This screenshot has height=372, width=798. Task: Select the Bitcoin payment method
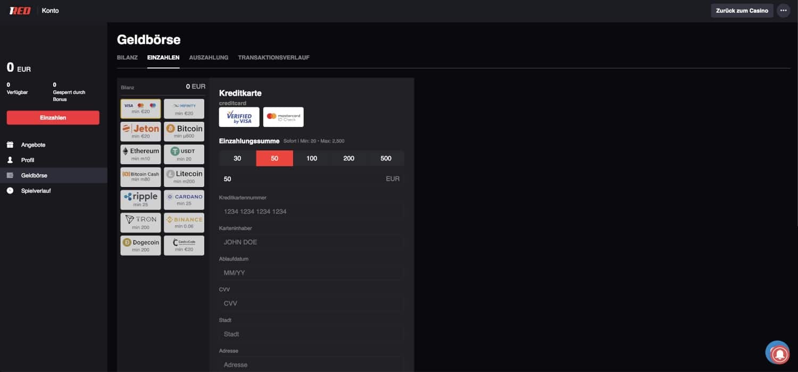coord(184,131)
